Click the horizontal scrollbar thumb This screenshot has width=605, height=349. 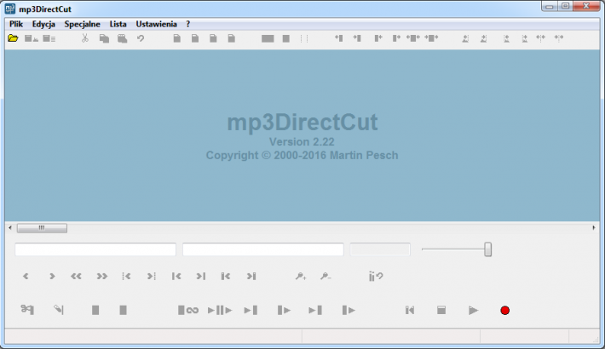coord(42,228)
